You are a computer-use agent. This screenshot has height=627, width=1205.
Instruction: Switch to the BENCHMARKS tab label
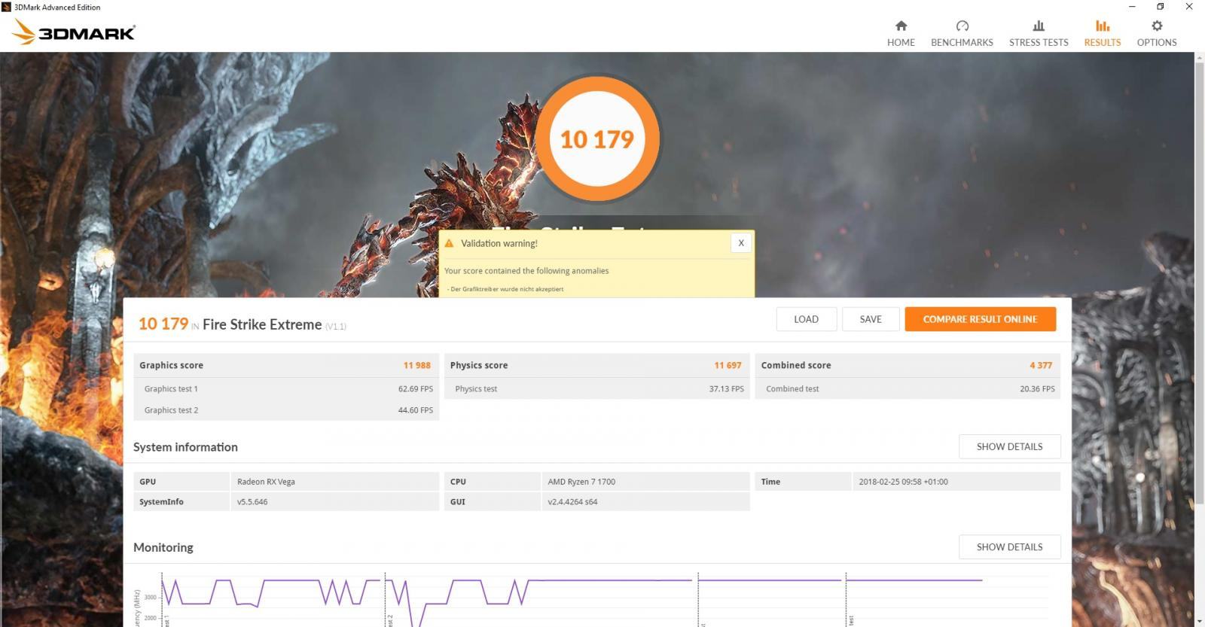coord(962,43)
